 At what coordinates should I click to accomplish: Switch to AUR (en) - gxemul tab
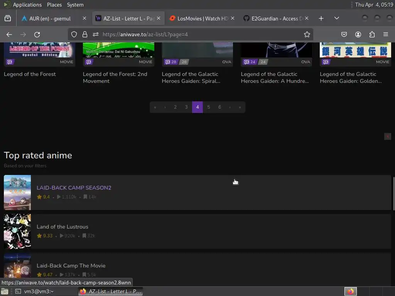click(50, 18)
